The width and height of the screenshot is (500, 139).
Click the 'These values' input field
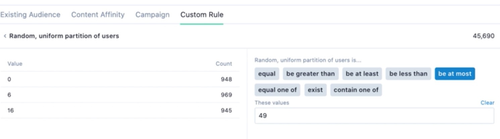tap(374, 116)
